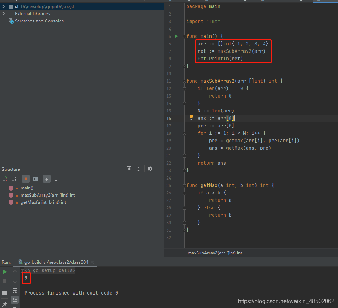Click the Run: panel label
The image size is (338, 308).
pos(6,262)
